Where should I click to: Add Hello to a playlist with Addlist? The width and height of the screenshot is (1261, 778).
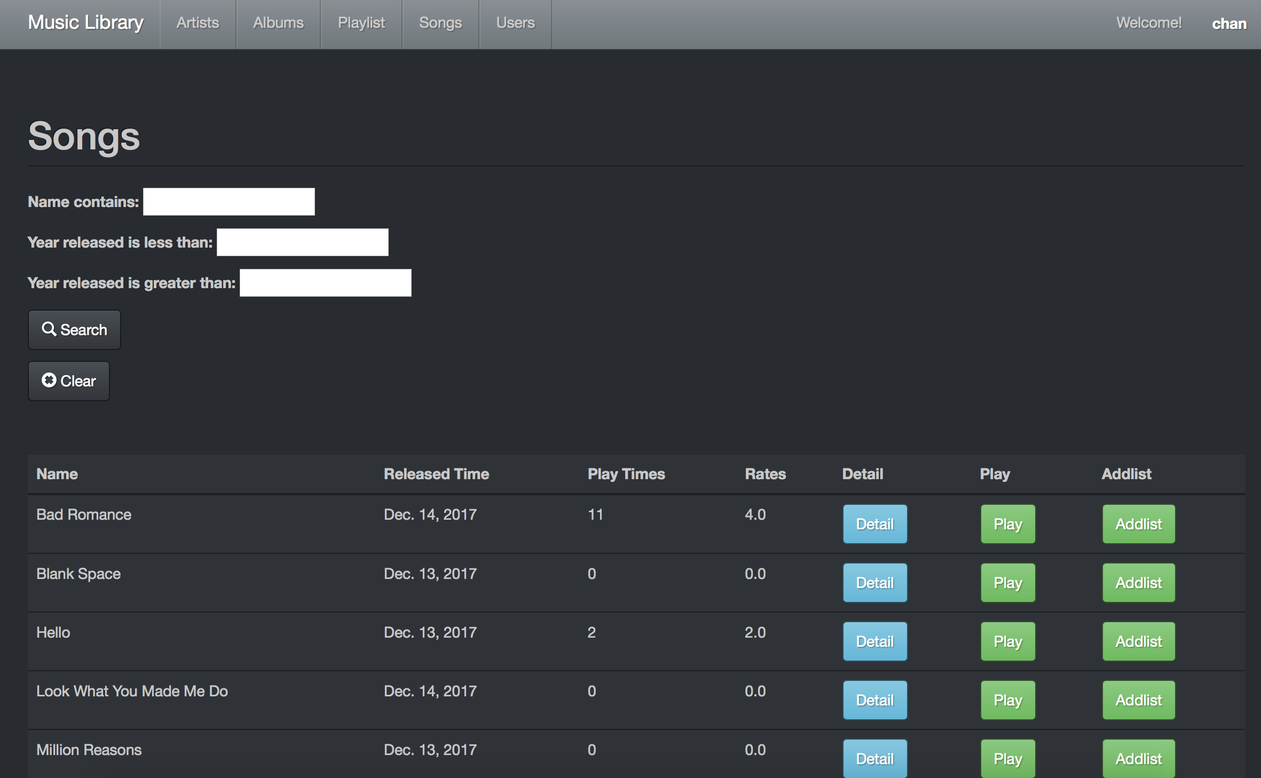coord(1138,641)
